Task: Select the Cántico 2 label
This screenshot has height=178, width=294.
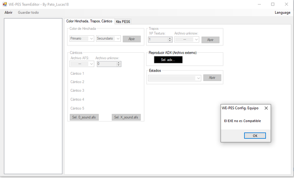Action: 77,82
